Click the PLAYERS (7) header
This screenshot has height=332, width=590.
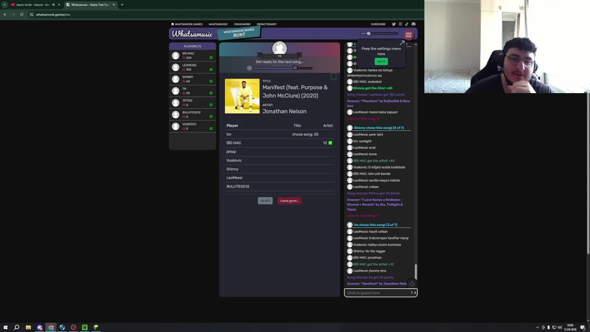coord(192,46)
